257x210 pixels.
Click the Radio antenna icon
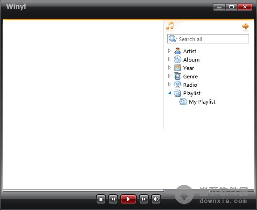click(x=178, y=84)
